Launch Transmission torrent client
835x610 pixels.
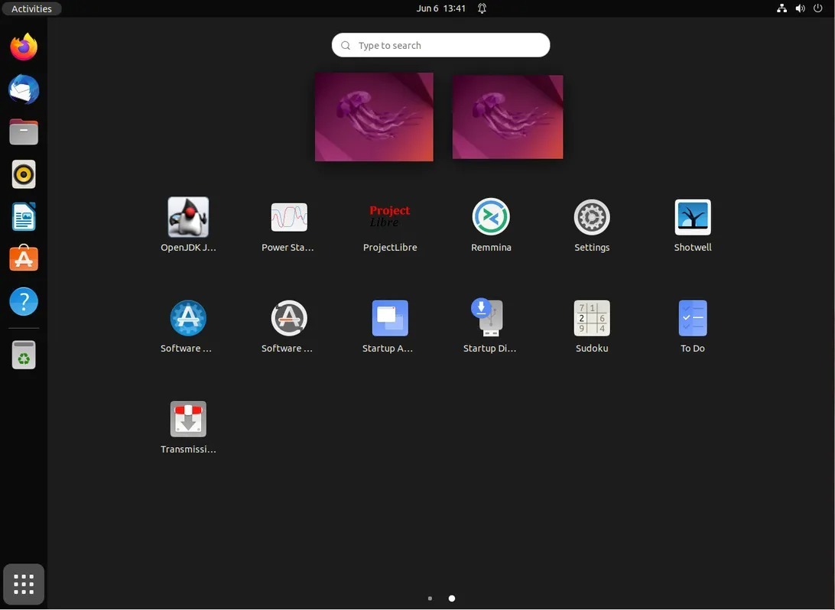(x=188, y=420)
